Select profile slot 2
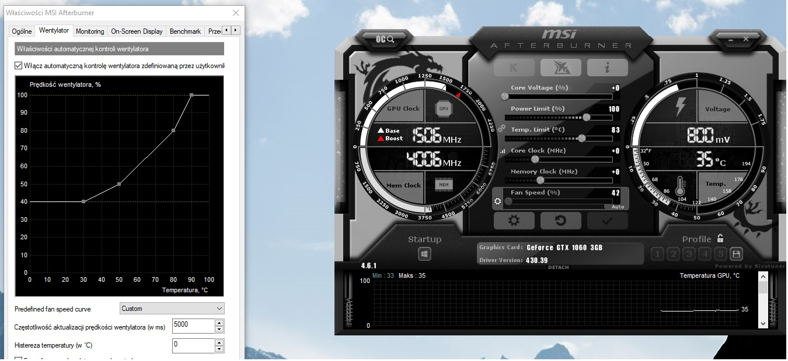 673,254
